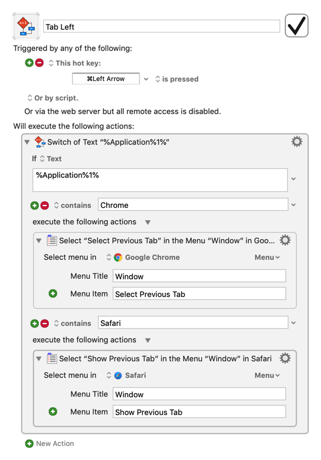Image resolution: width=321 pixels, height=460 pixels.
Task: Add a case after the Chrome condition
Action: [x=35, y=205]
